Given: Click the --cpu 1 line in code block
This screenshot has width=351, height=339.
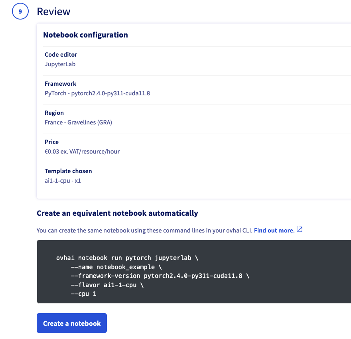Looking at the screenshot, I should (x=83, y=294).
